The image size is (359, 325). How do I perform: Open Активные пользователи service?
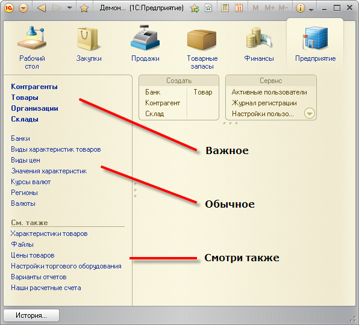(269, 92)
